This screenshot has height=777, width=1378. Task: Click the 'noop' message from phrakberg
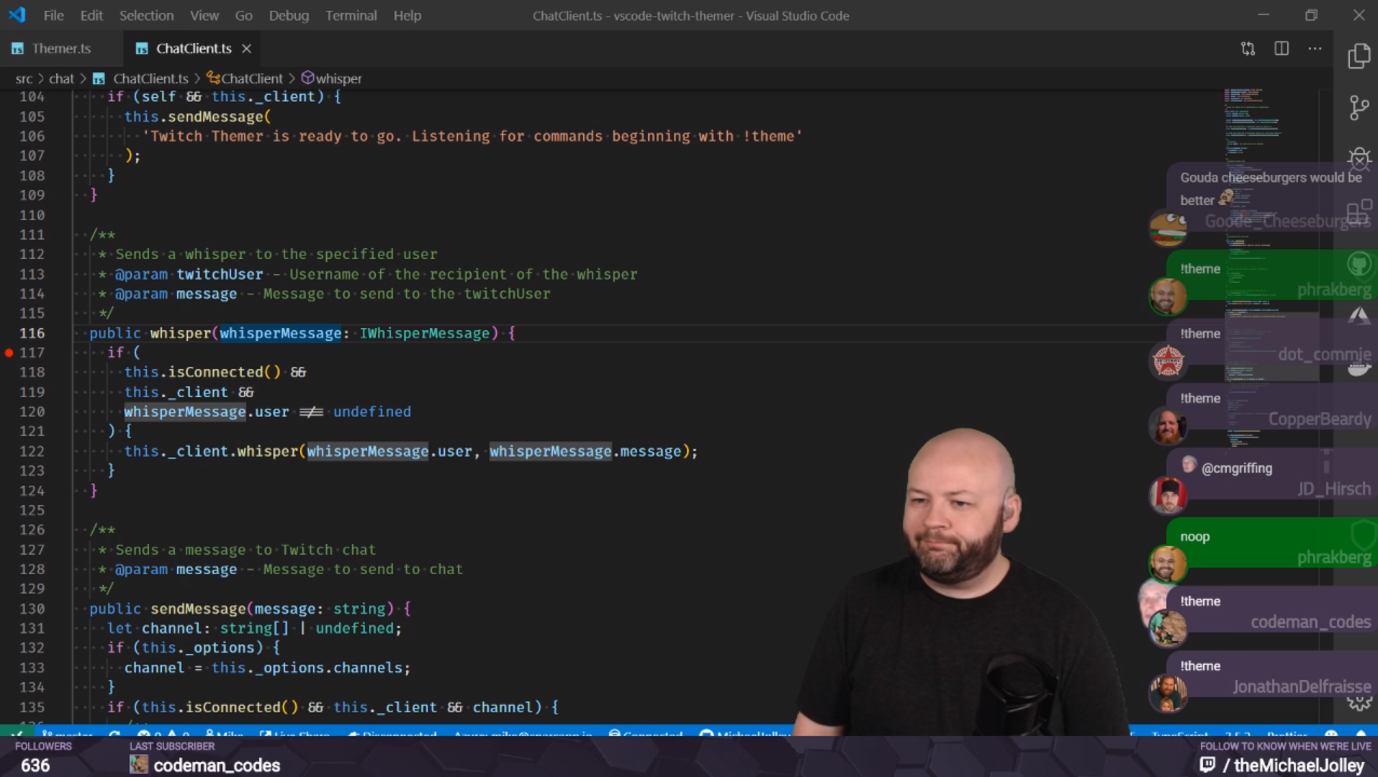coord(1194,537)
